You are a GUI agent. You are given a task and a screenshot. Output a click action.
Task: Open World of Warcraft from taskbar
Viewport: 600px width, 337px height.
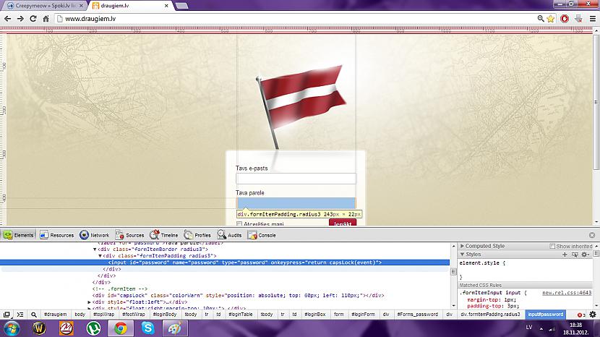[x=39, y=328]
